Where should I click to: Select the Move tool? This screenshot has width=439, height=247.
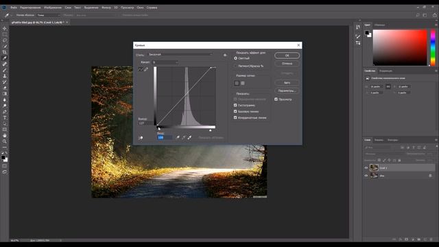[x=5, y=28]
